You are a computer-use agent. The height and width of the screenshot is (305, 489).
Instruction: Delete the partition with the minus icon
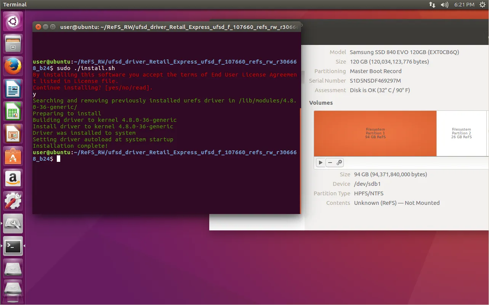click(x=330, y=163)
